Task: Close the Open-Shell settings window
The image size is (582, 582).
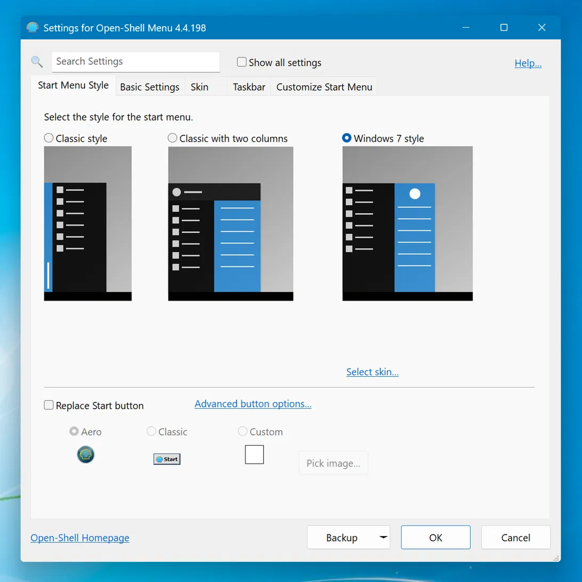Action: click(542, 27)
